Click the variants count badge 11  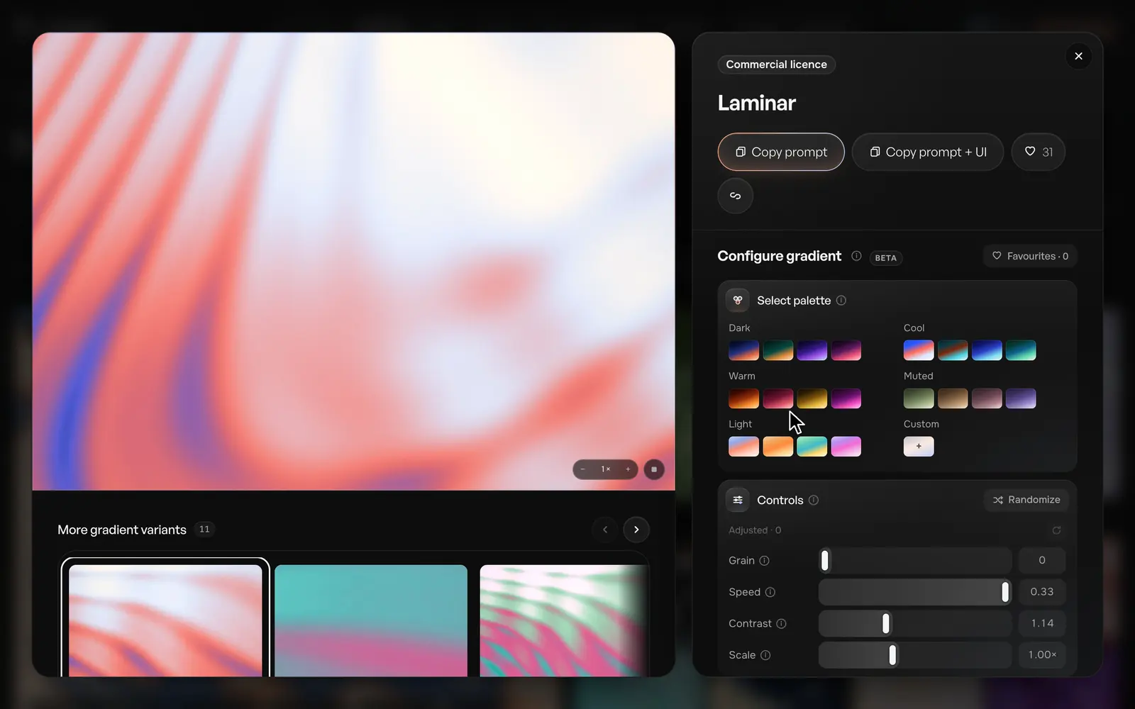204,530
